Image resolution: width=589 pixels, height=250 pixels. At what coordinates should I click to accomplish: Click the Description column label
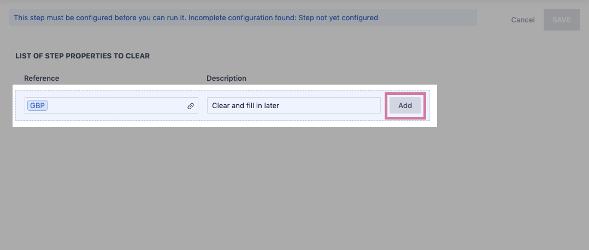(x=226, y=78)
